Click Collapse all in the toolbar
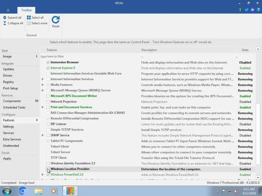 (13, 23)
